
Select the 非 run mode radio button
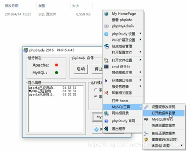pyautogui.click(x=96, y=96)
